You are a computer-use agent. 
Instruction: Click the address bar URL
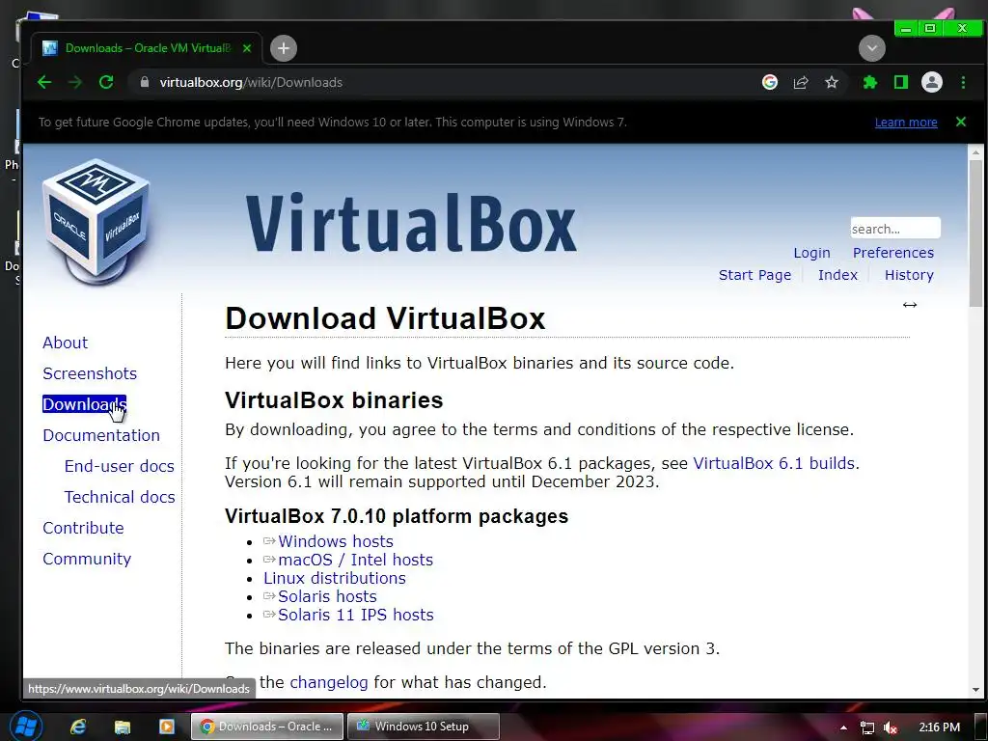coord(251,83)
